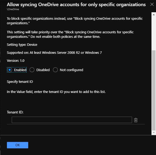
Task: Select the Enabled radio button
Action: click(x=10, y=70)
